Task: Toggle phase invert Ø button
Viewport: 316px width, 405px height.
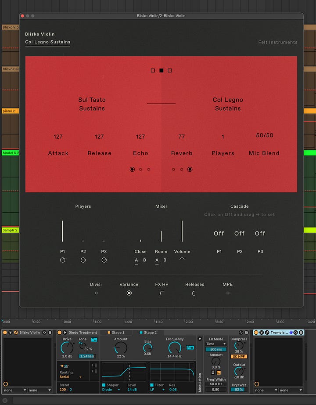Action: [x=213, y=372]
